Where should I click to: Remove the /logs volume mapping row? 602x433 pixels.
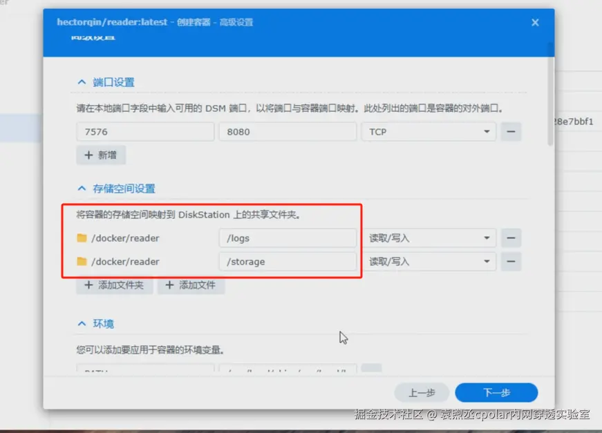511,238
